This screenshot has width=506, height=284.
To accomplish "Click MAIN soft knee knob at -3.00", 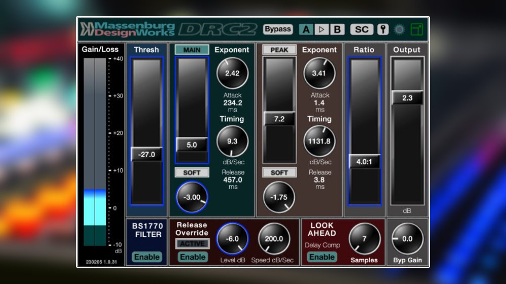I will pos(192,197).
